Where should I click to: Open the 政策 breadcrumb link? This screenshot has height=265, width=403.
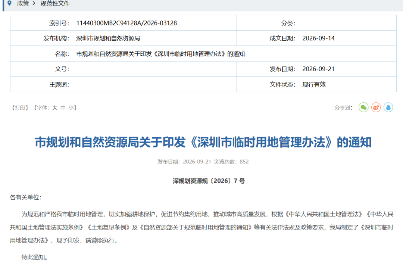pyautogui.click(x=23, y=3)
